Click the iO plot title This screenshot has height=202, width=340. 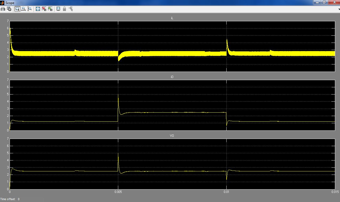pyautogui.click(x=172, y=77)
